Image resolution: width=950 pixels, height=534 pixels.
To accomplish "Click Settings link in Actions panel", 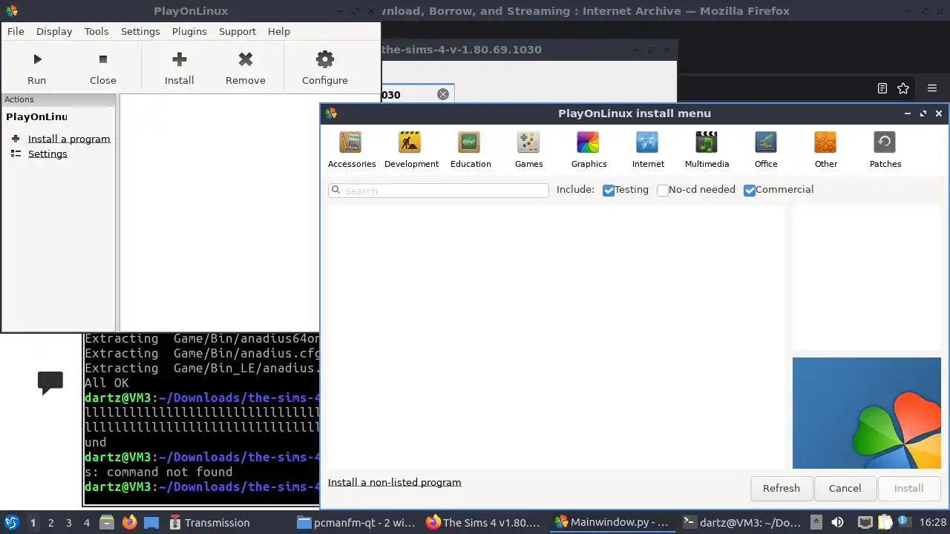I will (x=47, y=154).
